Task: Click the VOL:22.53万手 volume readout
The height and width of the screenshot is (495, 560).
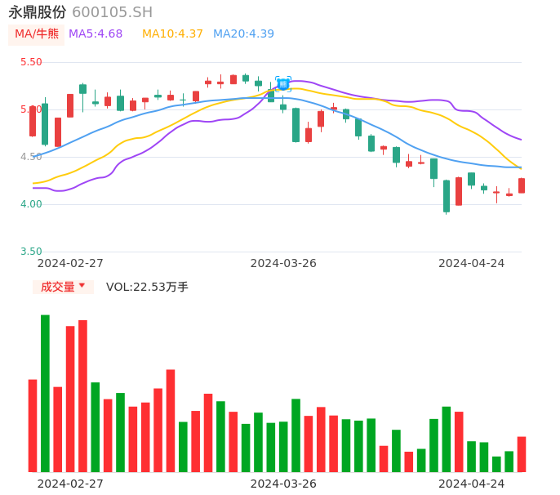Action: 147,287
